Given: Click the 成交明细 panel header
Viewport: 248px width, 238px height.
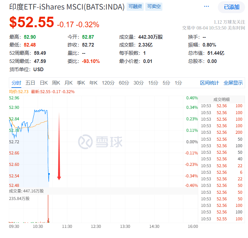Looking at the screenshot, I should [221, 99].
